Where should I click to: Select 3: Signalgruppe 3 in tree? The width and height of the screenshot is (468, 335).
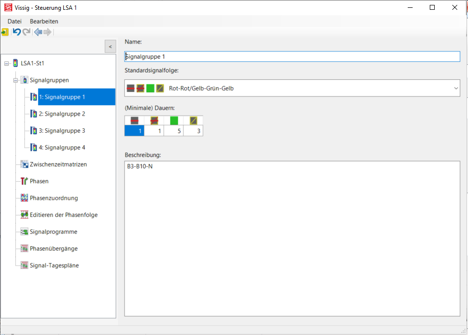pyautogui.click(x=62, y=131)
